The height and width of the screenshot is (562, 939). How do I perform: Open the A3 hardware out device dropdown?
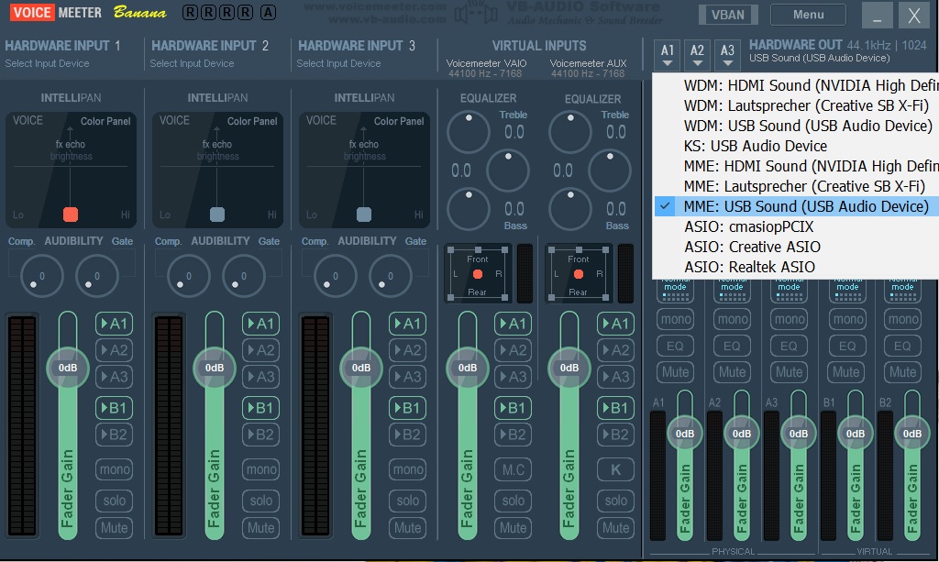[727, 55]
